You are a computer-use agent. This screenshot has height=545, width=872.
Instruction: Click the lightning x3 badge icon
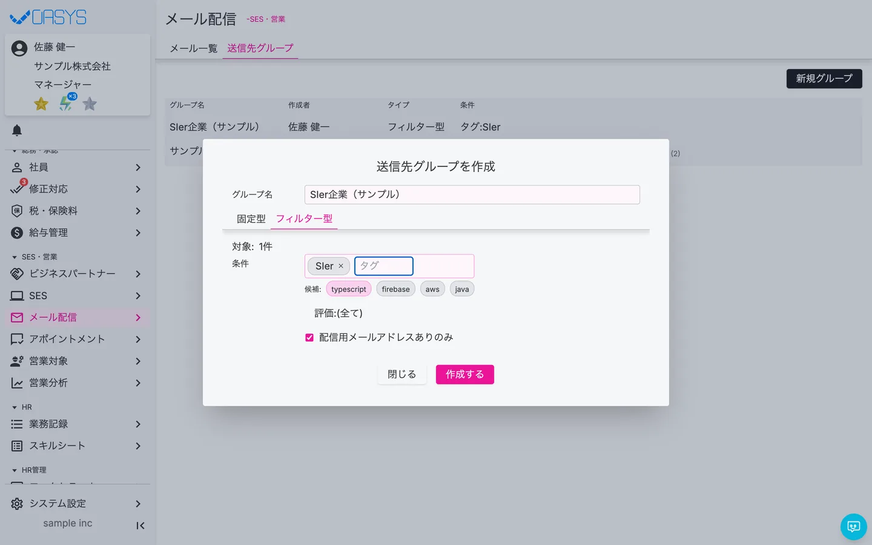coord(67,103)
